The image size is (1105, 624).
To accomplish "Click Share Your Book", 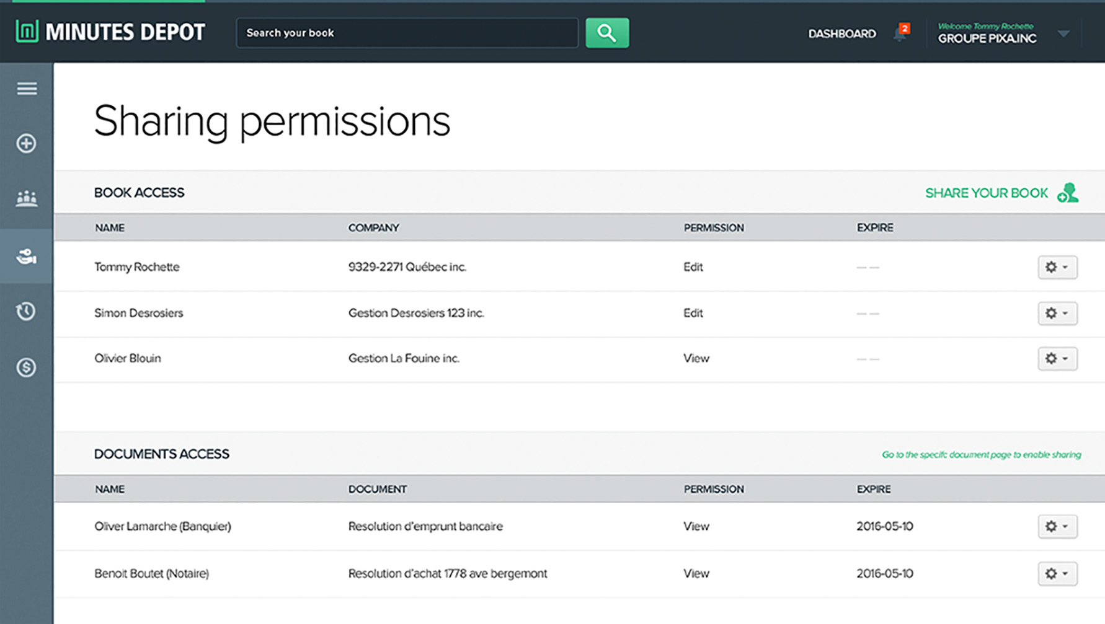I will point(986,193).
